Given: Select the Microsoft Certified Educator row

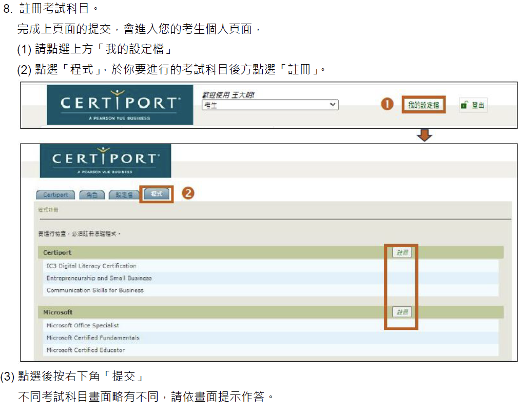Looking at the screenshot, I should click(x=271, y=350).
